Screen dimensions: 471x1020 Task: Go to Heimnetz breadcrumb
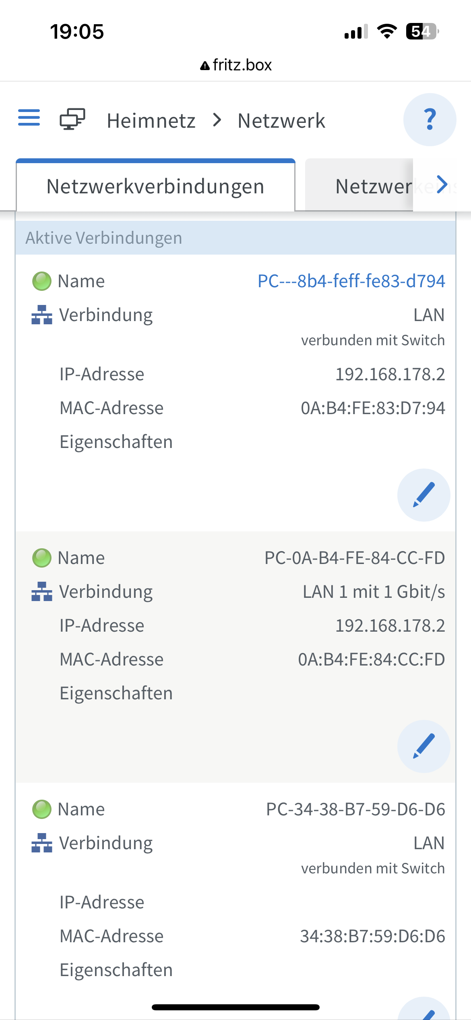(x=151, y=121)
